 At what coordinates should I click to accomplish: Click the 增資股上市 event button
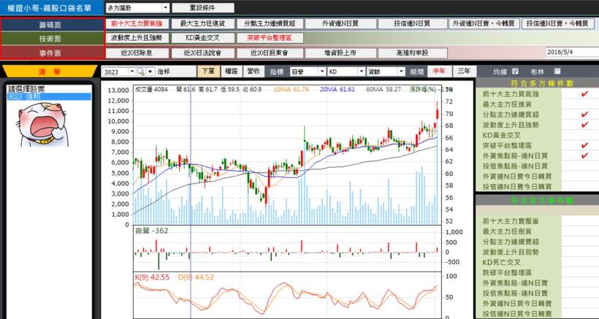point(340,53)
